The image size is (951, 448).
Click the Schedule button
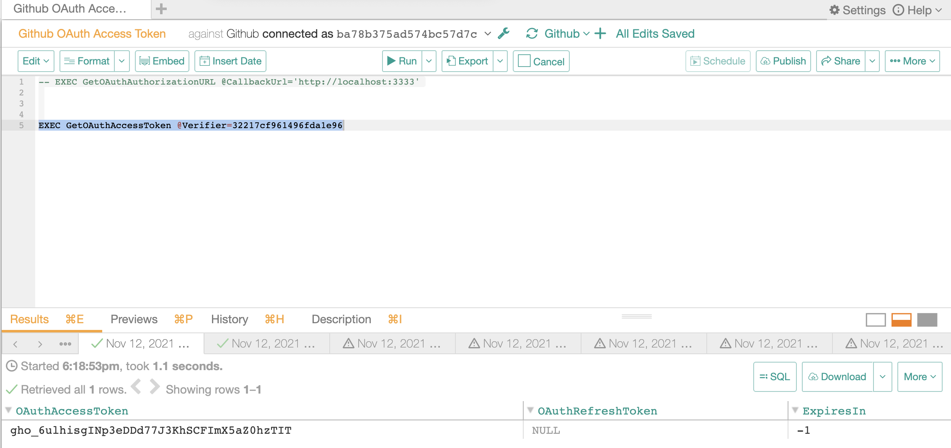718,61
